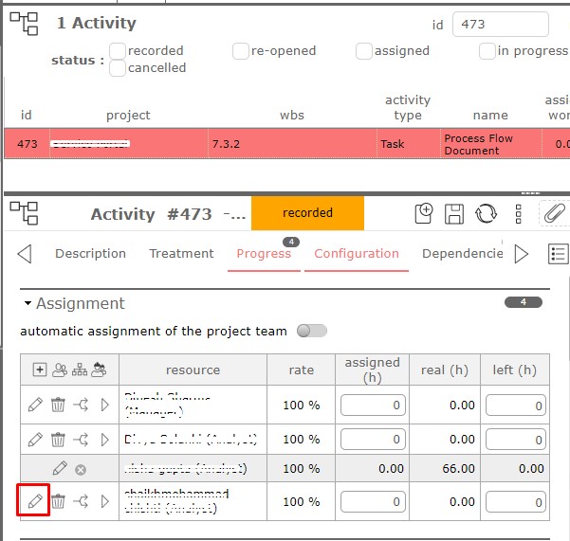Screen dimensions: 570x541
Task: Click the id filter field containing 473
Action: coord(500,25)
